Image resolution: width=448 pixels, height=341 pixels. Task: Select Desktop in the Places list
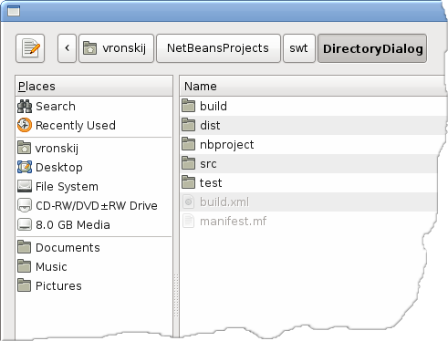coord(59,168)
